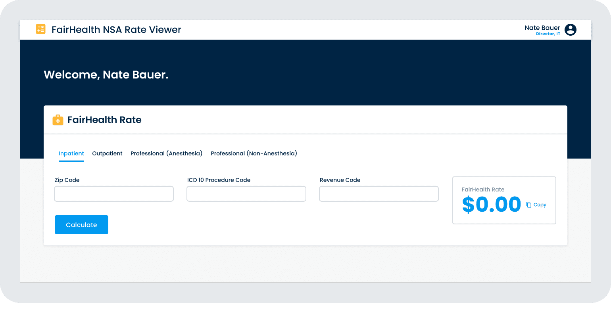The width and height of the screenshot is (611, 331).
Task: Click the ICD 10 Procedure Code field
Action: tap(246, 194)
